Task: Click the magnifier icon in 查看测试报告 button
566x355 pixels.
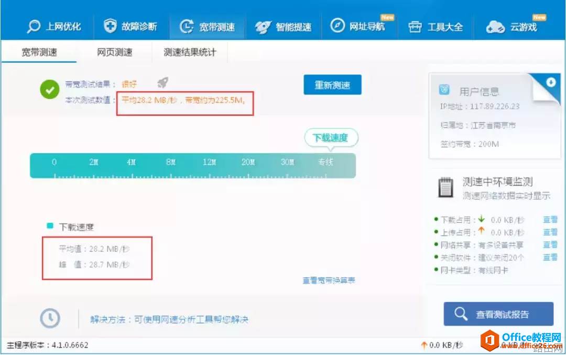Action: [x=461, y=314]
